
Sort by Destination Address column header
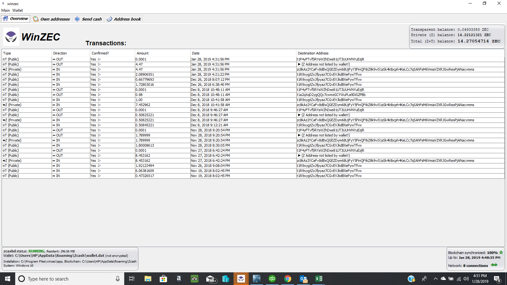[x=401, y=53]
